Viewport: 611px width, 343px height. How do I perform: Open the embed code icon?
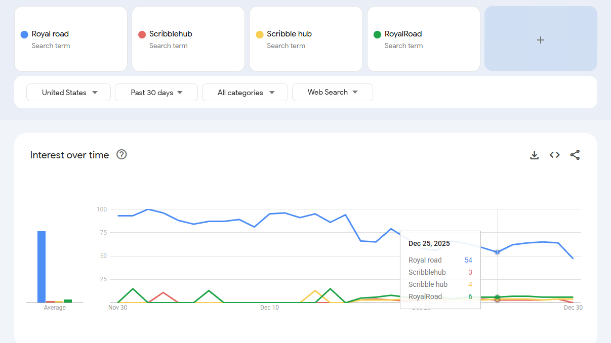tap(554, 155)
